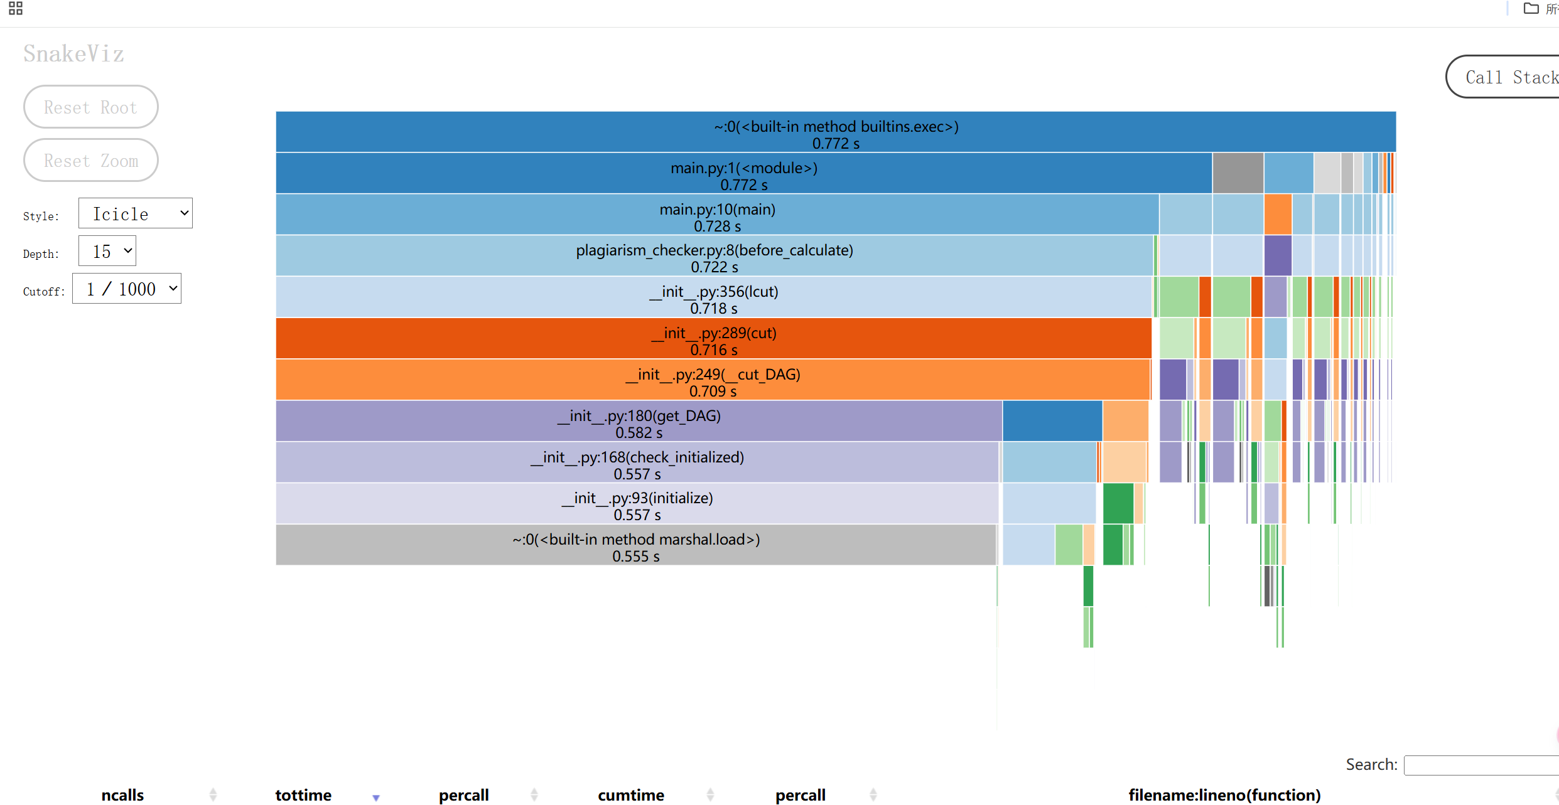Click the main.py:10(main) icicle bar
The image size is (1559, 805).
[x=717, y=215]
